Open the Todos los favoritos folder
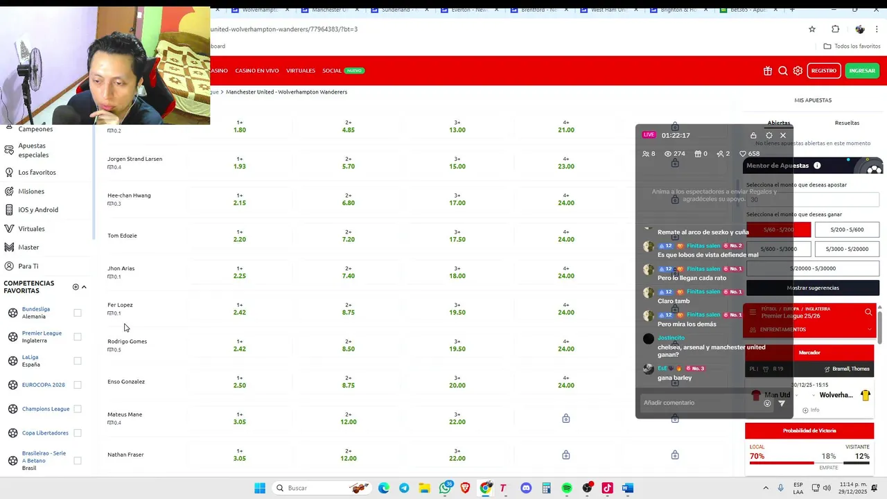 [x=852, y=46]
